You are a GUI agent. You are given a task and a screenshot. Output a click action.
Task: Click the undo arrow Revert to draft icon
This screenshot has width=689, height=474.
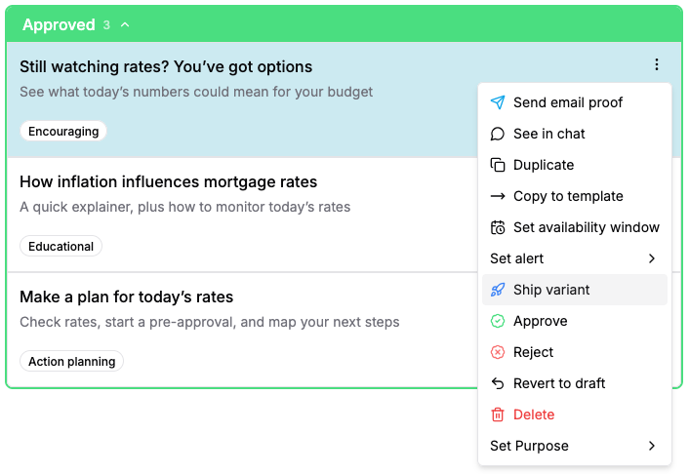tap(498, 383)
